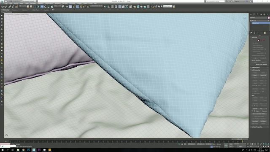The image size is (270, 152).
Task: Open Select by Name dialog icon
Action: pyautogui.click(x=31, y=7)
